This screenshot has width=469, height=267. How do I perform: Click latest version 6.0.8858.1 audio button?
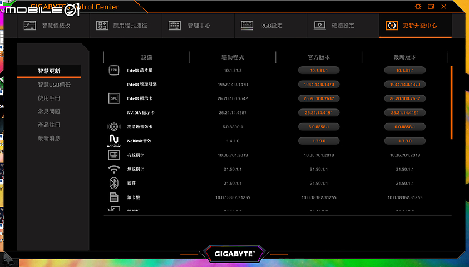click(405, 127)
